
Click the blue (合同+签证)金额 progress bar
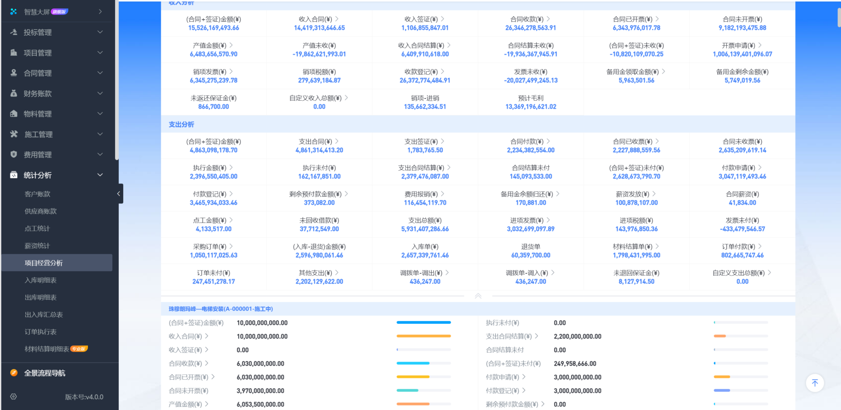pyautogui.click(x=423, y=323)
